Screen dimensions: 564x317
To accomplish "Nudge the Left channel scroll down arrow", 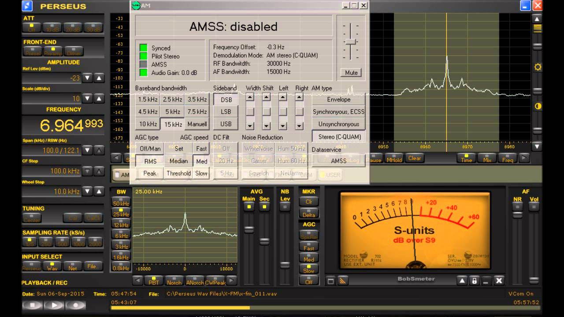I will pos(283,126).
